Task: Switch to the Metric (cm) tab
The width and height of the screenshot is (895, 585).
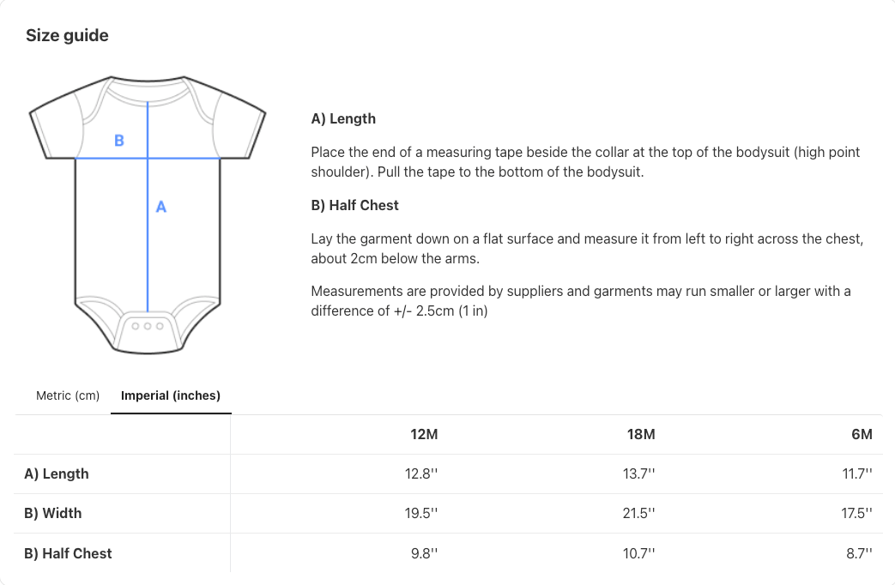Action: coord(68,395)
